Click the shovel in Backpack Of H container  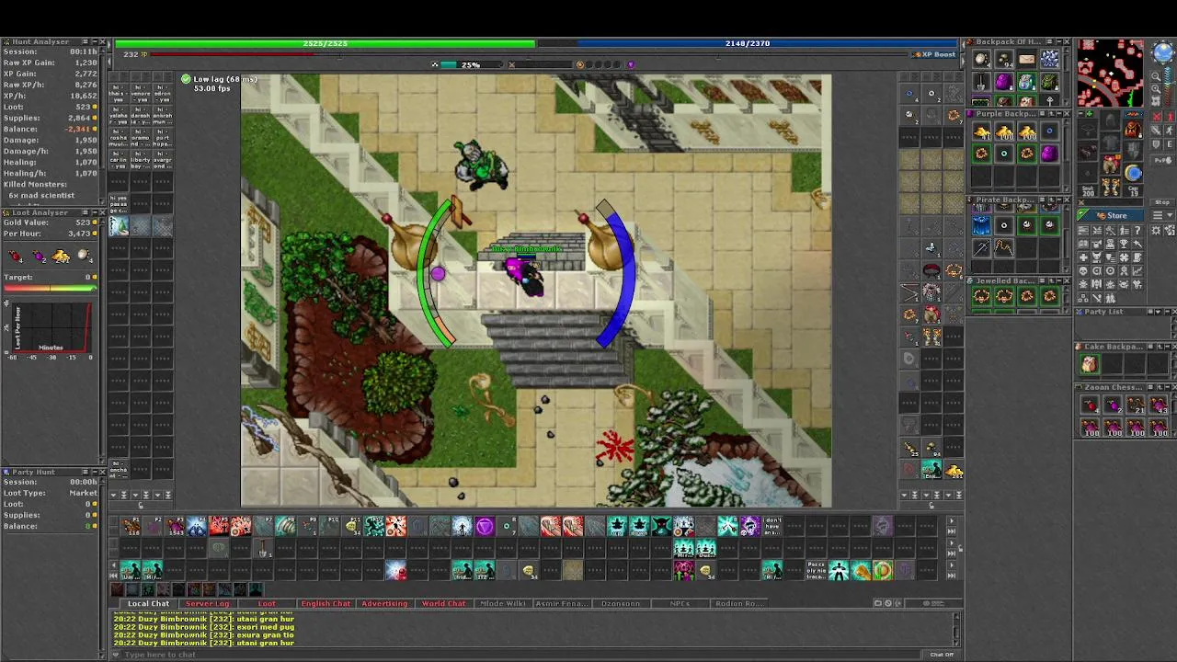(x=981, y=82)
